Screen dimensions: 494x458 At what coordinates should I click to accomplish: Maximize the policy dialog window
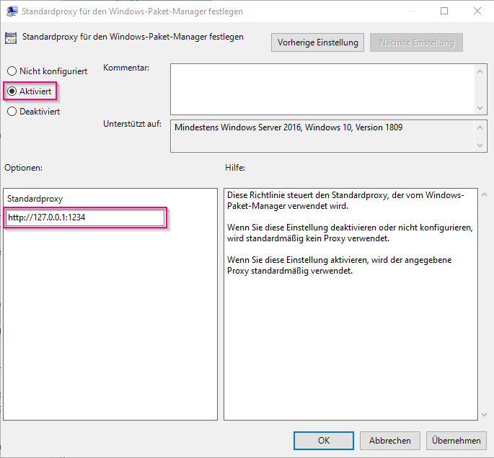tap(444, 11)
